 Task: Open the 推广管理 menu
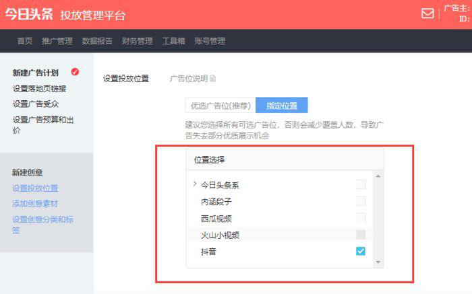(57, 41)
